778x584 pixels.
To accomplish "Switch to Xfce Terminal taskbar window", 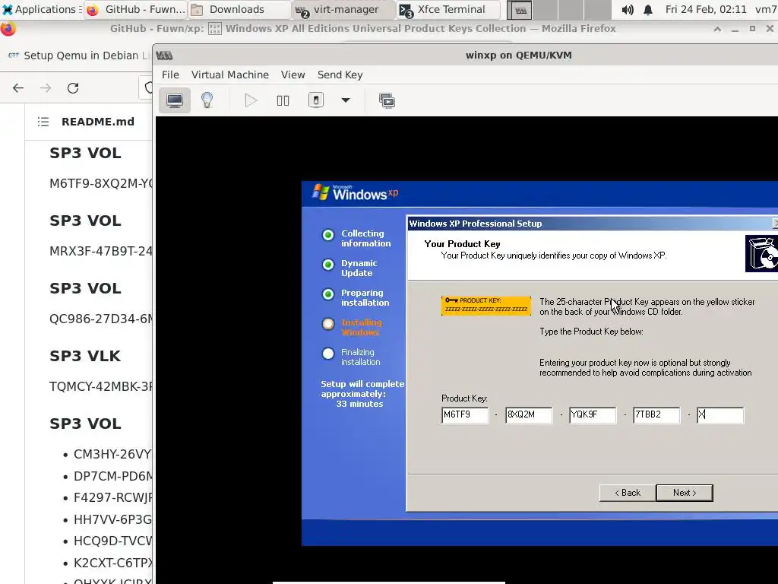I will (448, 9).
